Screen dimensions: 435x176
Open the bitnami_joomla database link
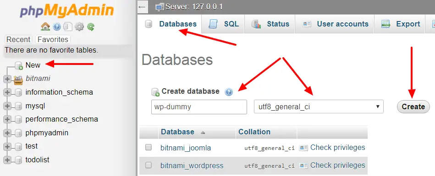click(186, 148)
